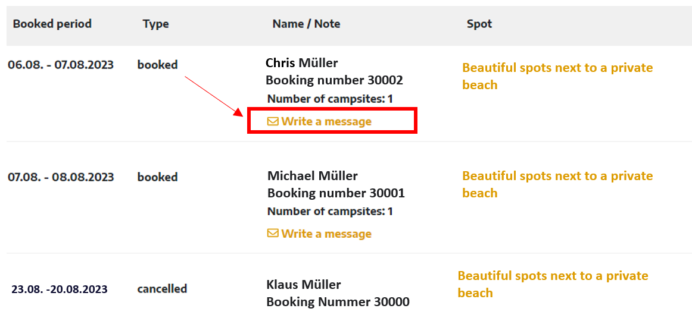The width and height of the screenshot is (692, 321).
Task: Click envelope icon in Michael Müller's booking
Action: coord(273,234)
